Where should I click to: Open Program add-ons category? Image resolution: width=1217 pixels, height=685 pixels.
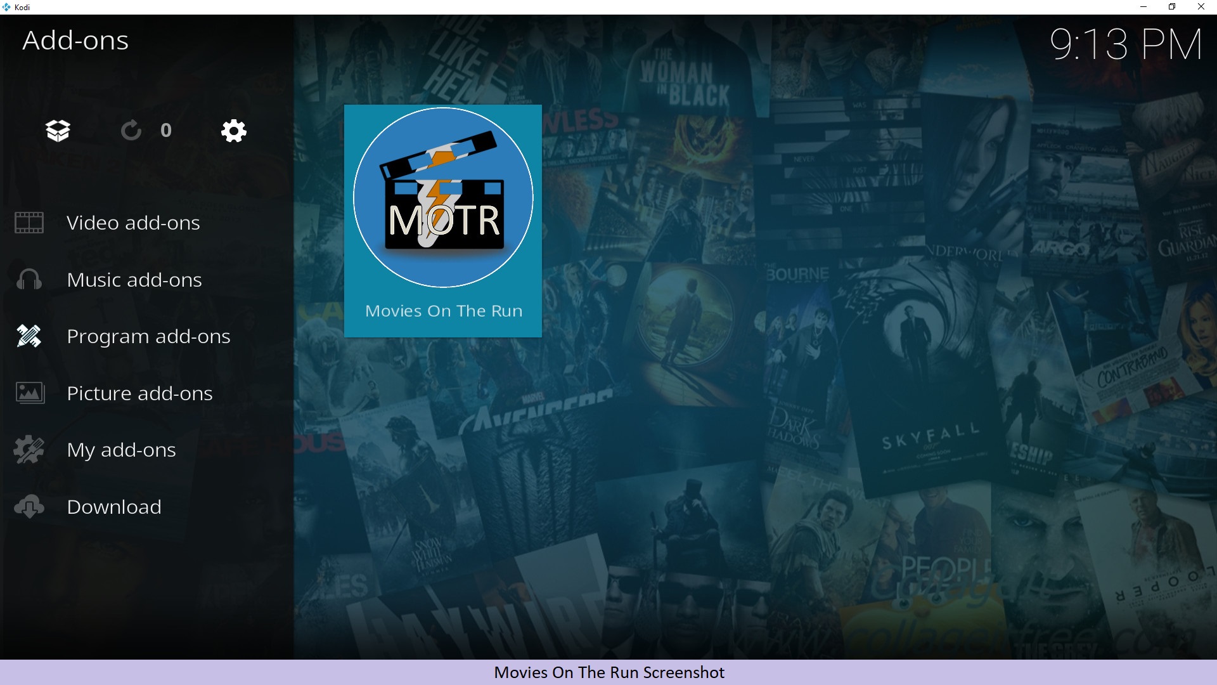point(148,336)
